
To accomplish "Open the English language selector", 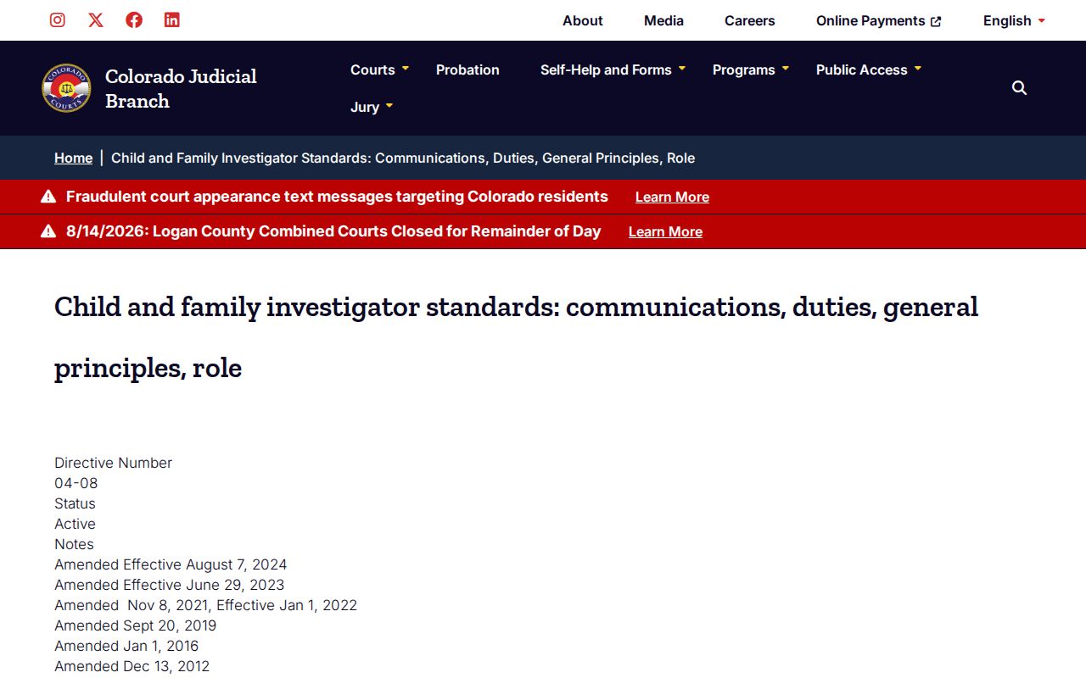I will [1014, 20].
